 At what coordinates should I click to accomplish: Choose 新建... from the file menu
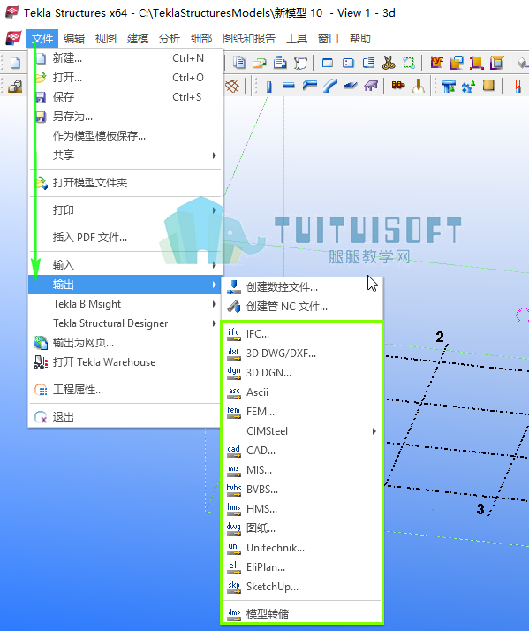click(125, 58)
